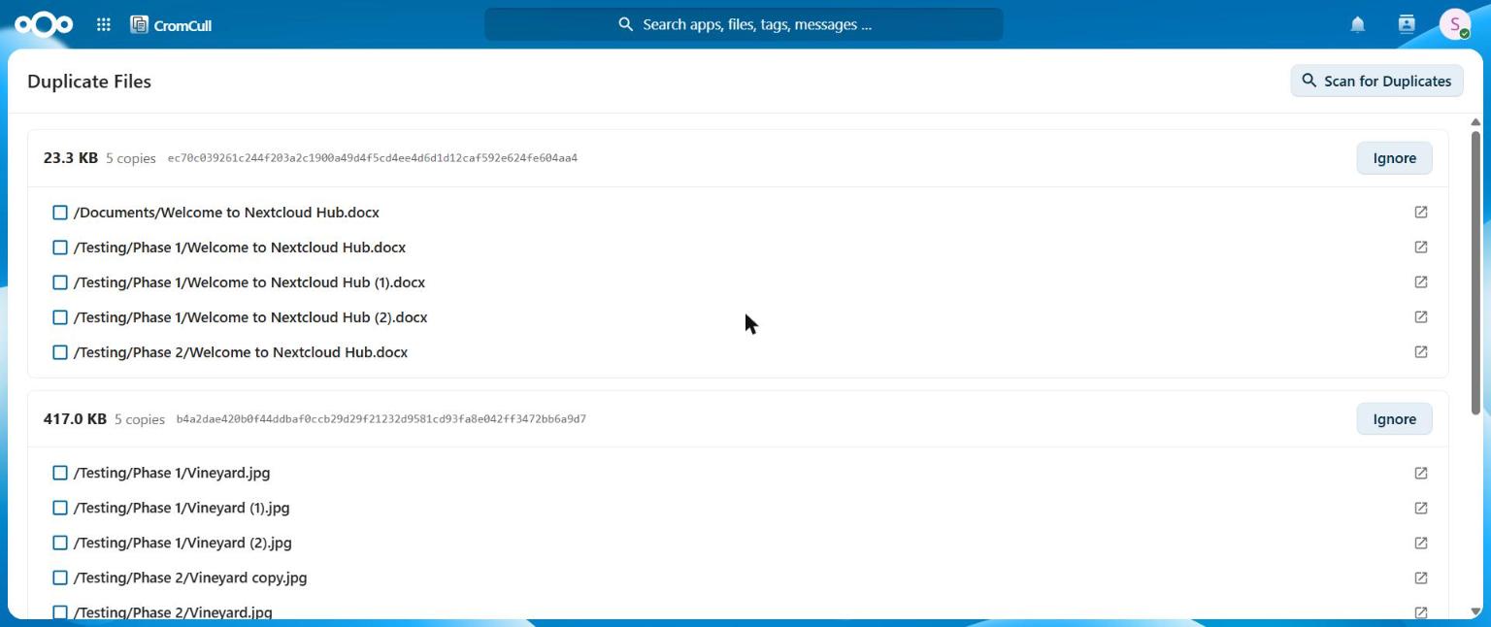Click Scan for Duplicates button

pyautogui.click(x=1376, y=81)
